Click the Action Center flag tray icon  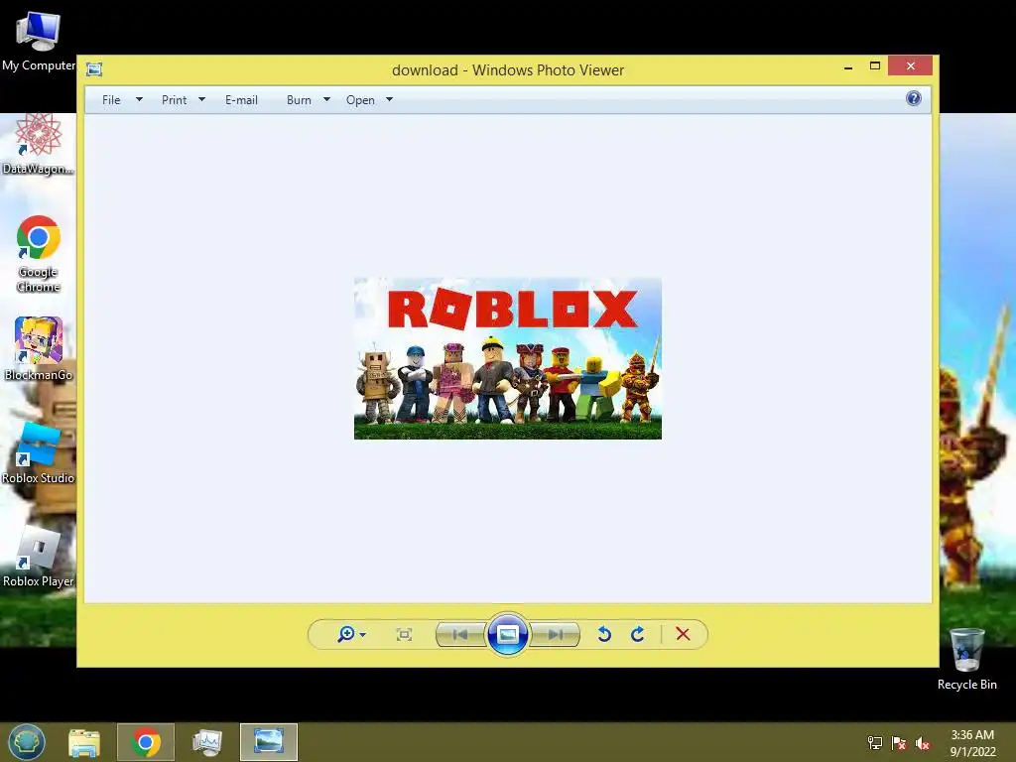click(899, 742)
